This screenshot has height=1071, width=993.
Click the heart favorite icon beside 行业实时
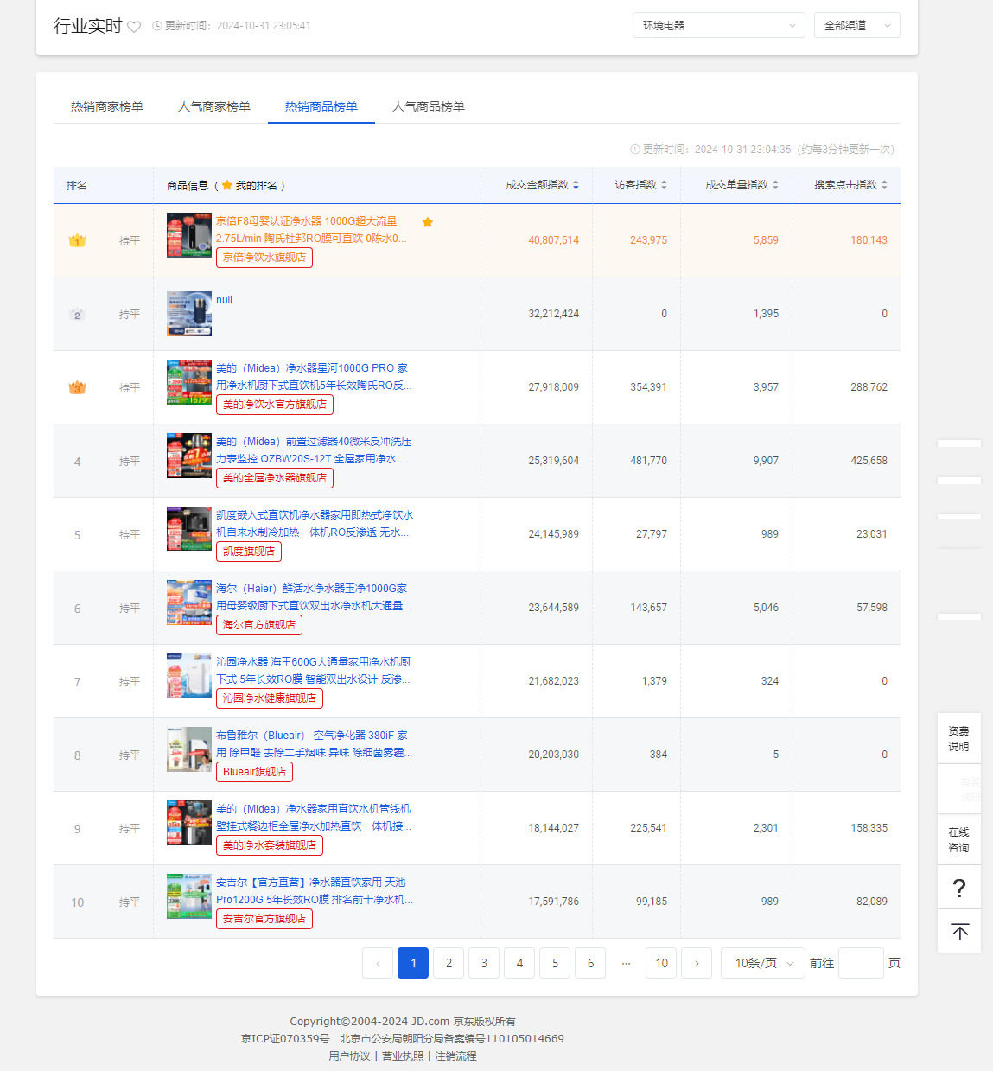pos(134,27)
